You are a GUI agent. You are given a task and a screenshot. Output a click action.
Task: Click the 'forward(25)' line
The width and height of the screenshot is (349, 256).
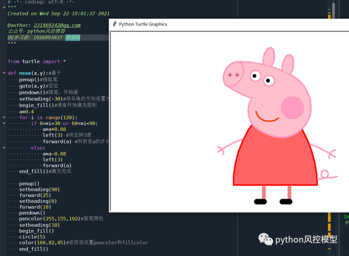35,195
